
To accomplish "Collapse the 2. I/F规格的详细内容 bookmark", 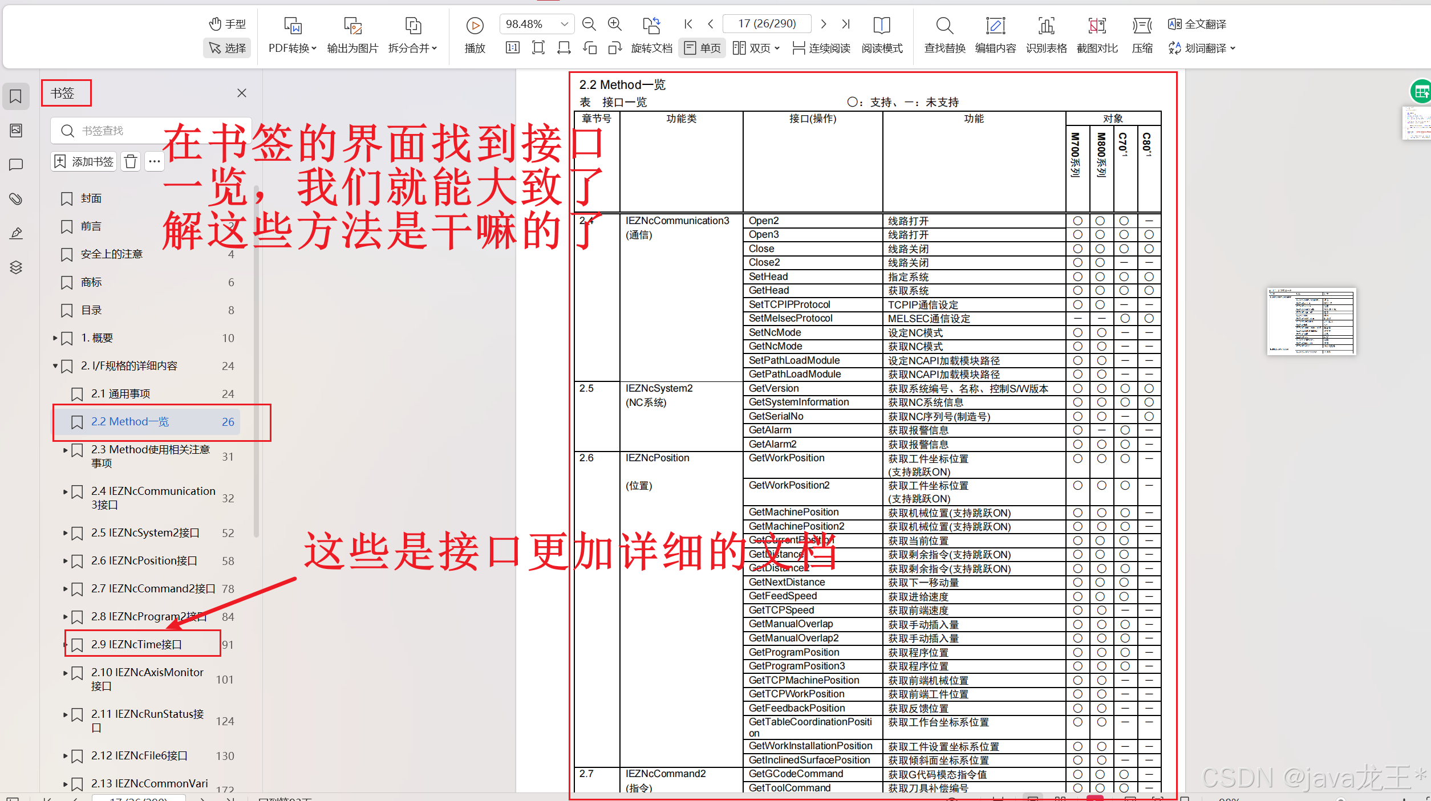I will pos(55,366).
